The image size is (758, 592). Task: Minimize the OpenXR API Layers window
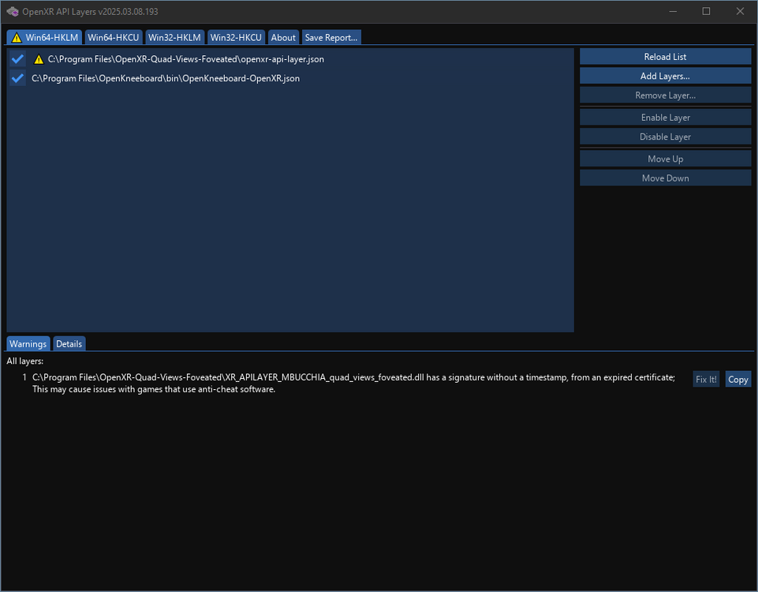(x=673, y=12)
